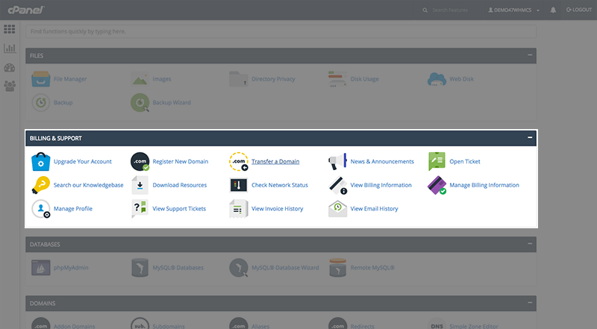Click the Manage Billing Information card icon
This screenshot has width=597, height=329.
(437, 185)
